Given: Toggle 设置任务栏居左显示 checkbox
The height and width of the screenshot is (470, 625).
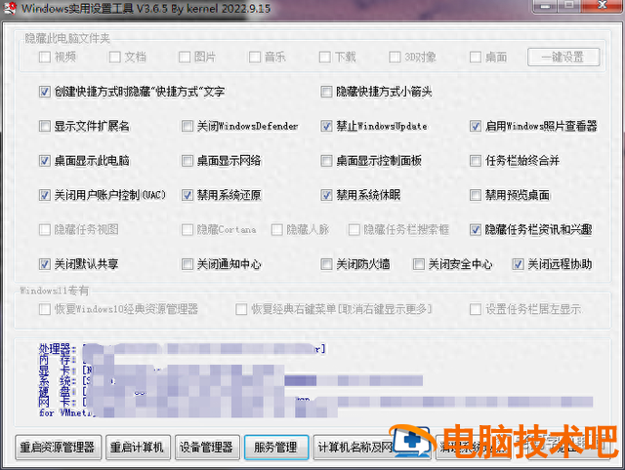Looking at the screenshot, I should [476, 309].
